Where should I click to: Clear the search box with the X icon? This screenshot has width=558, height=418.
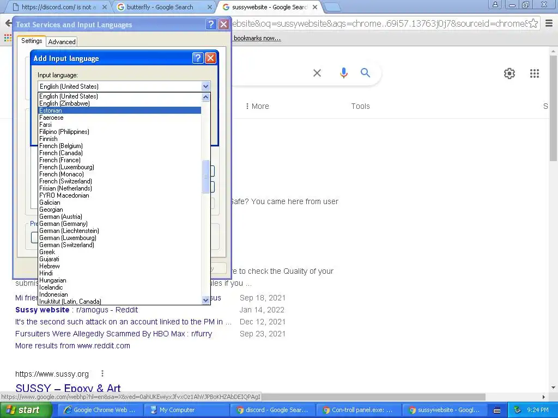pyautogui.click(x=317, y=73)
